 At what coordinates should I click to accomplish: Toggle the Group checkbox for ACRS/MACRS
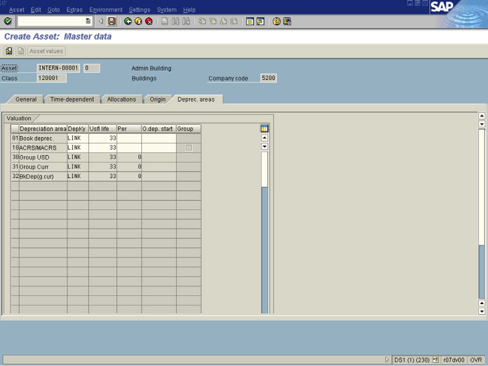[x=188, y=147]
